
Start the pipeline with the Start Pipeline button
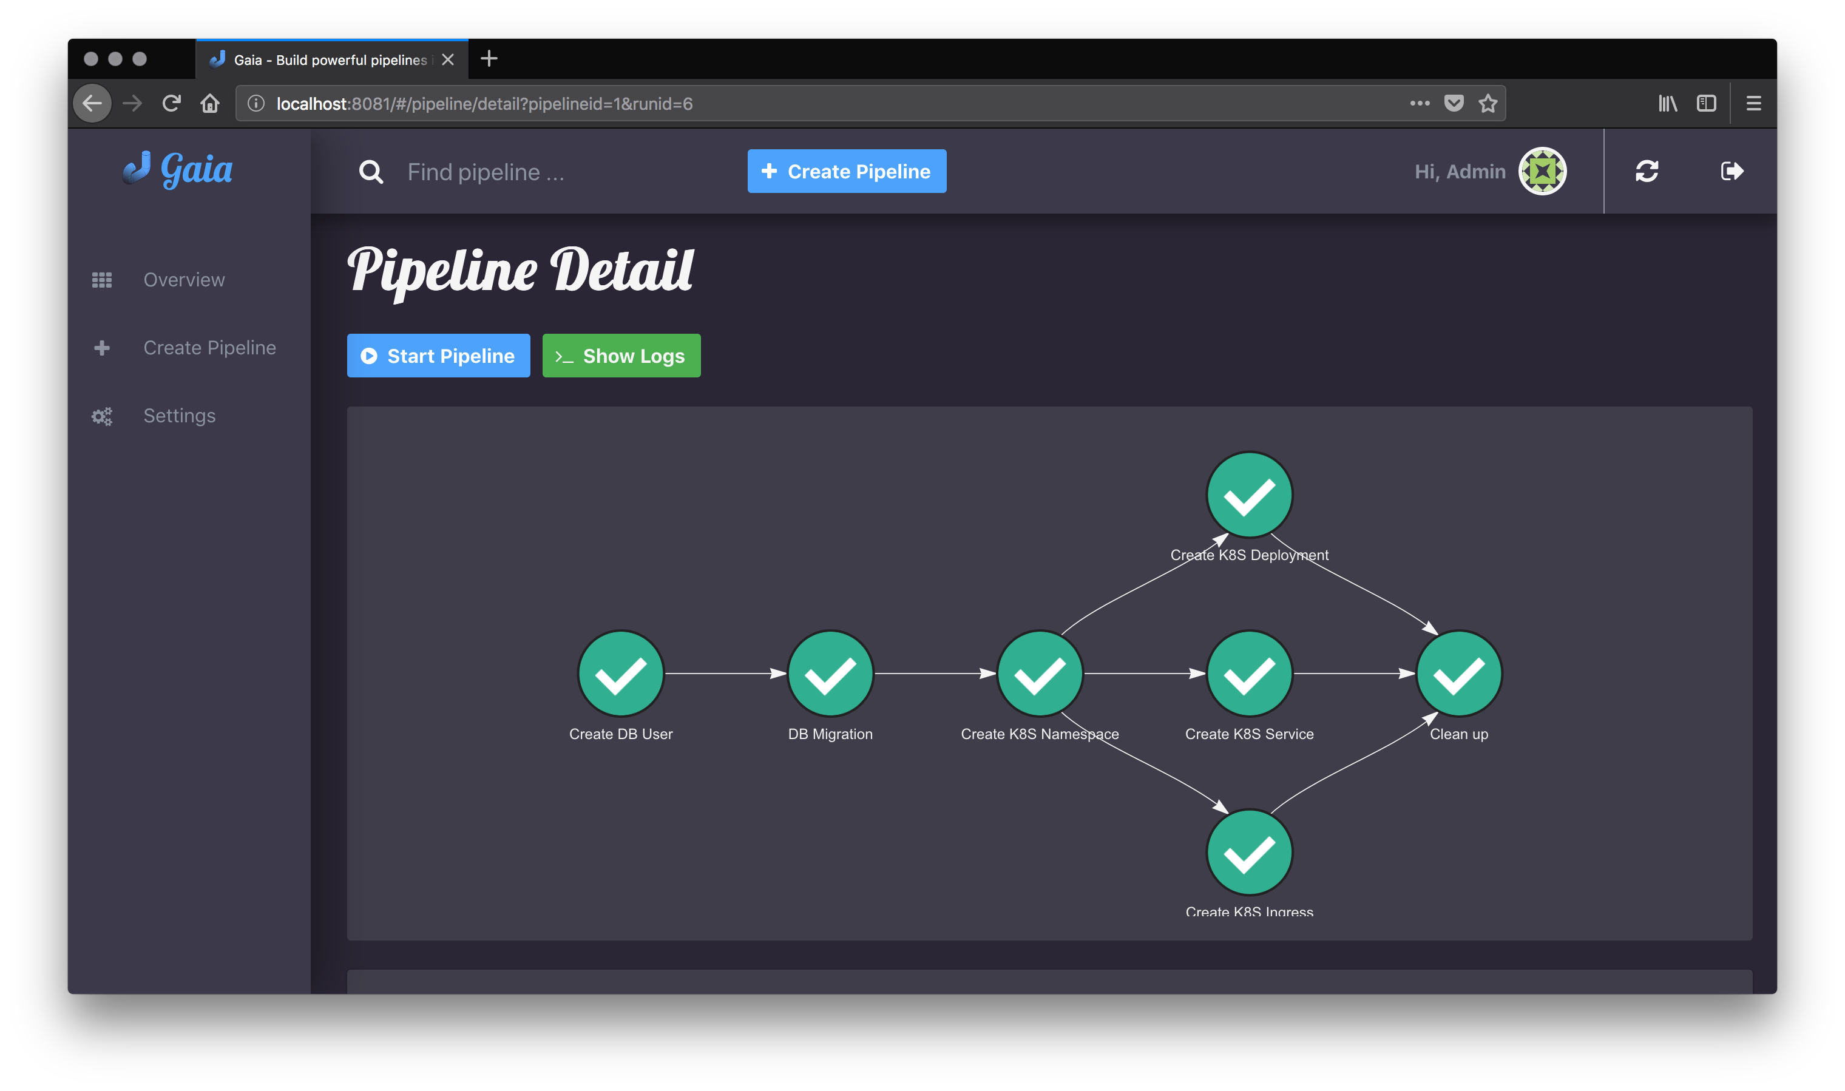coord(438,356)
